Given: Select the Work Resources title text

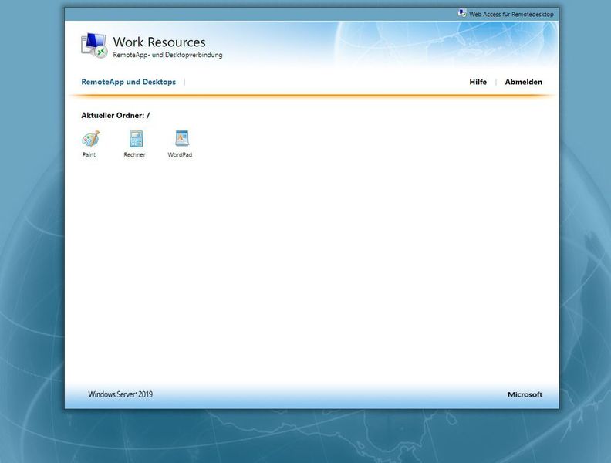Looking at the screenshot, I should pos(160,42).
